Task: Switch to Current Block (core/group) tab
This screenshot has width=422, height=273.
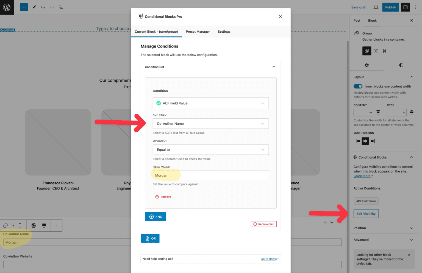Action: pyautogui.click(x=156, y=32)
